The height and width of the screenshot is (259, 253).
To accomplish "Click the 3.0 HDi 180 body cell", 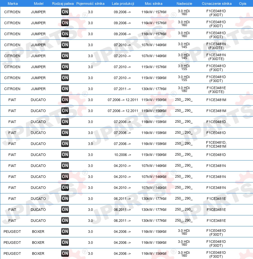I will click(184, 89).
